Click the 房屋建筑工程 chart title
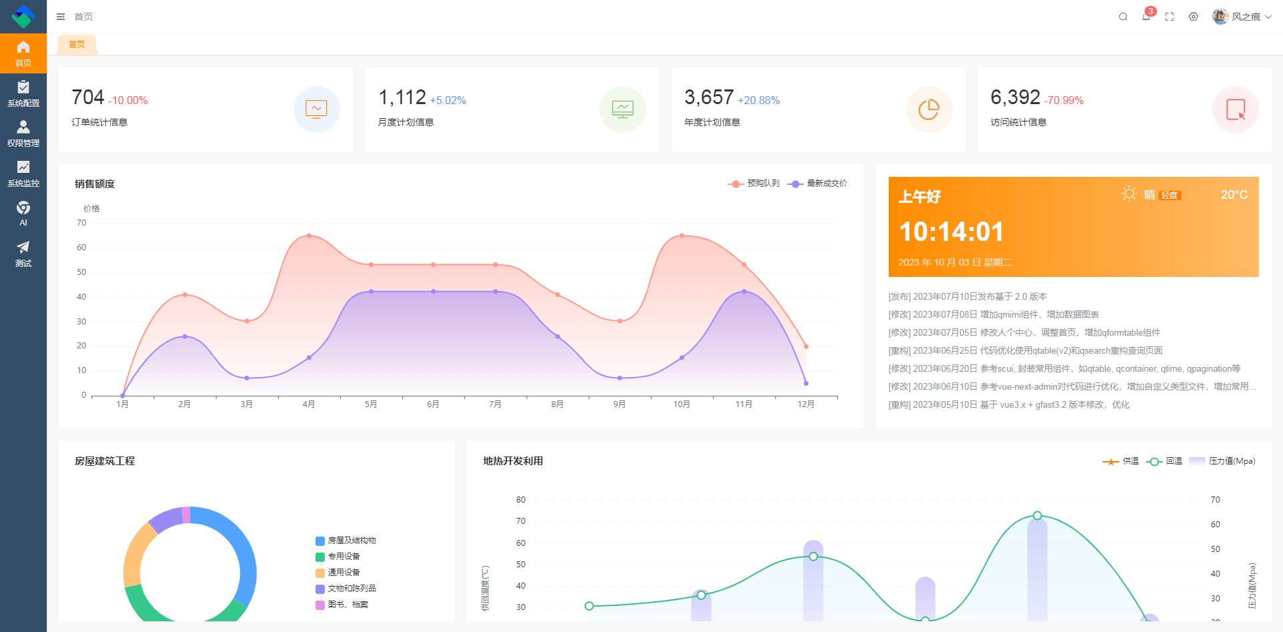Image resolution: width=1283 pixels, height=632 pixels. (105, 461)
